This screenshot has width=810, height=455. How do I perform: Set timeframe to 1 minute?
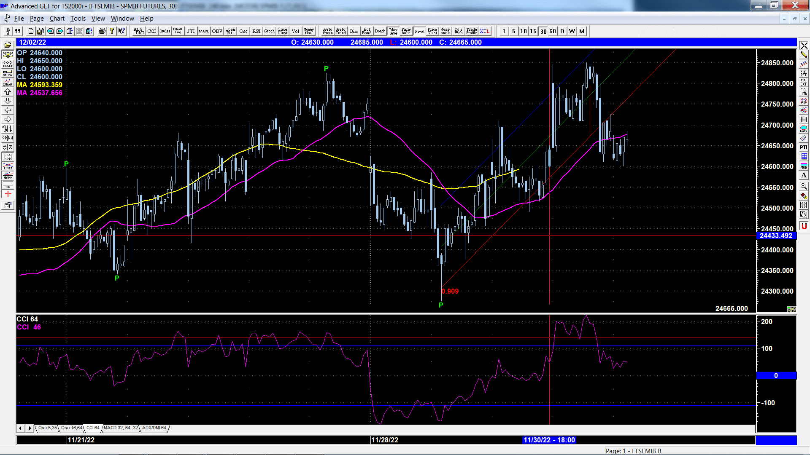tap(504, 31)
